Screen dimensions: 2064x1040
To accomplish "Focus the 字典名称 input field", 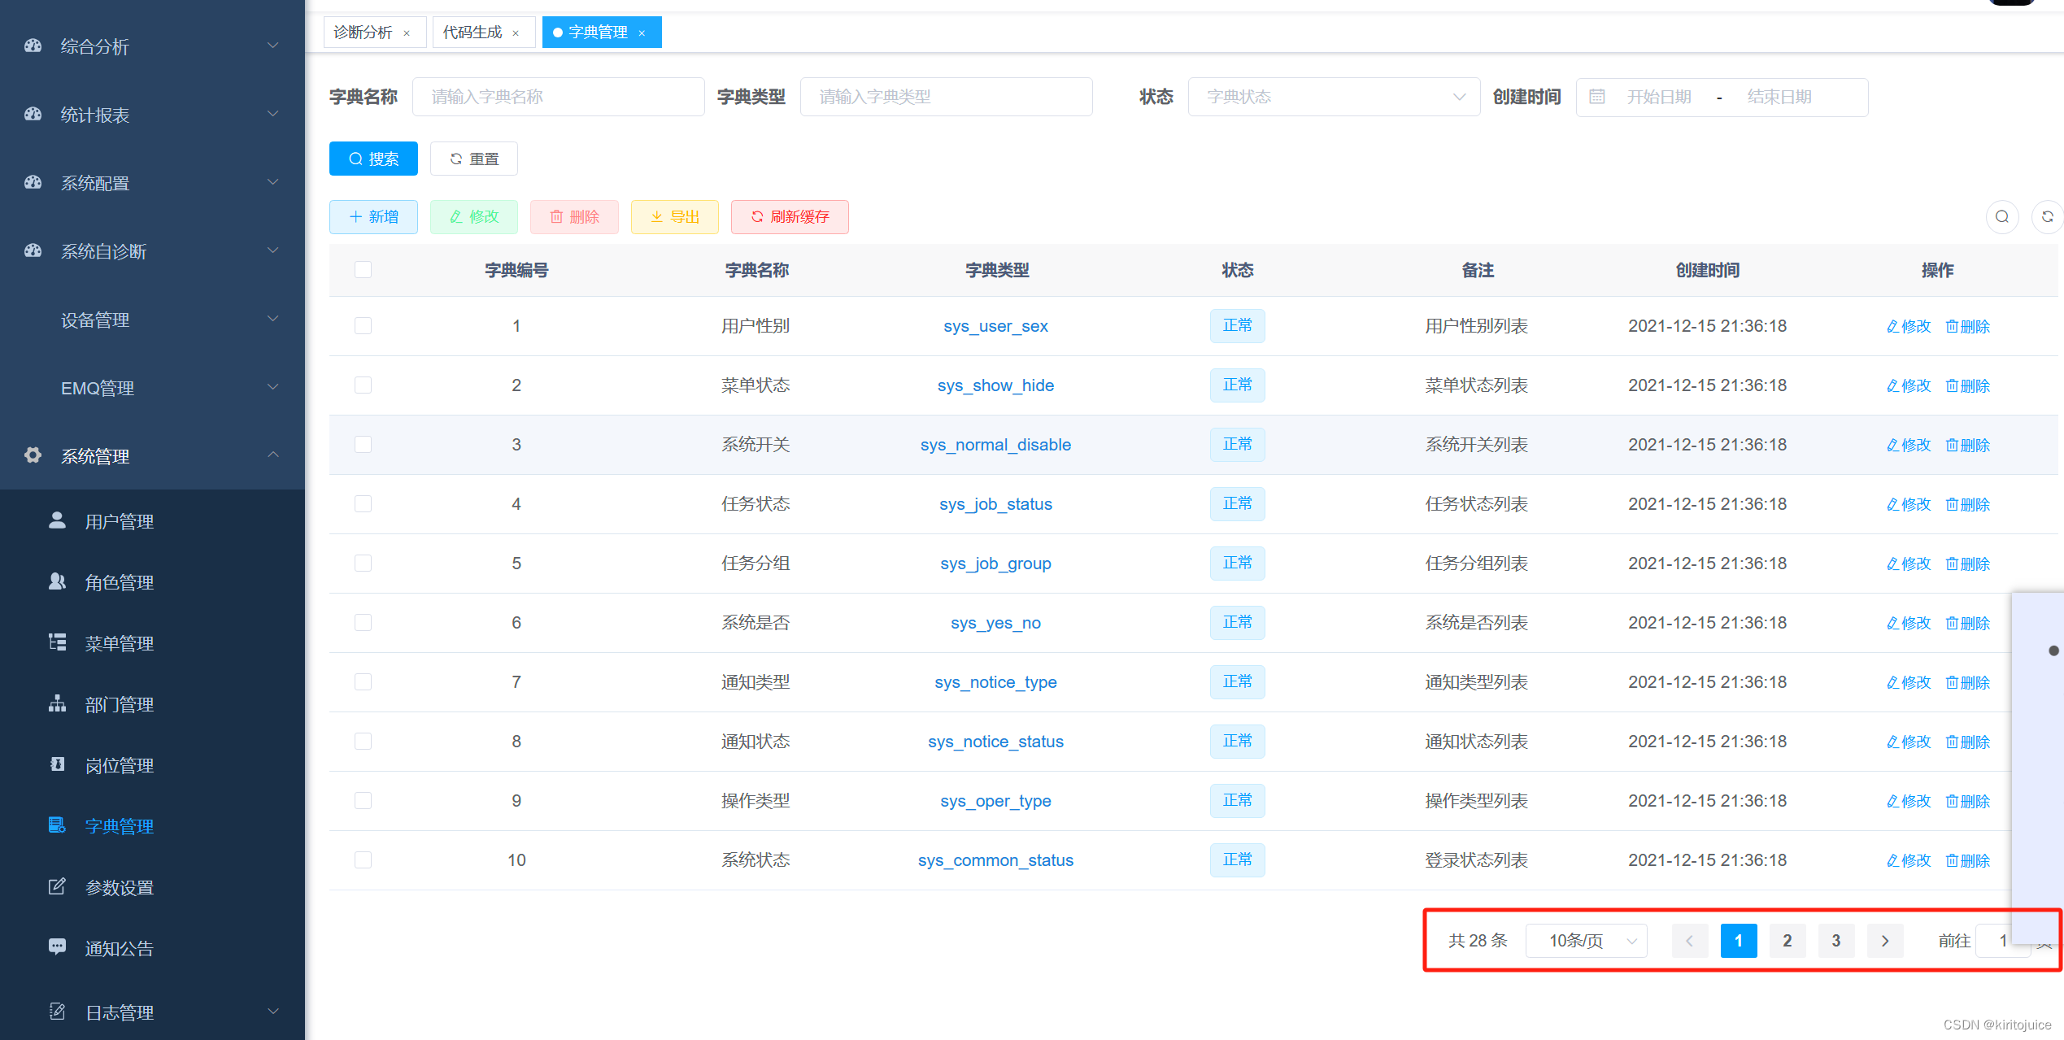I will pyautogui.click(x=558, y=97).
